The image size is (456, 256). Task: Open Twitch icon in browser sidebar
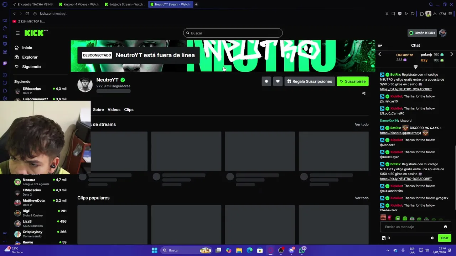tap(5, 63)
